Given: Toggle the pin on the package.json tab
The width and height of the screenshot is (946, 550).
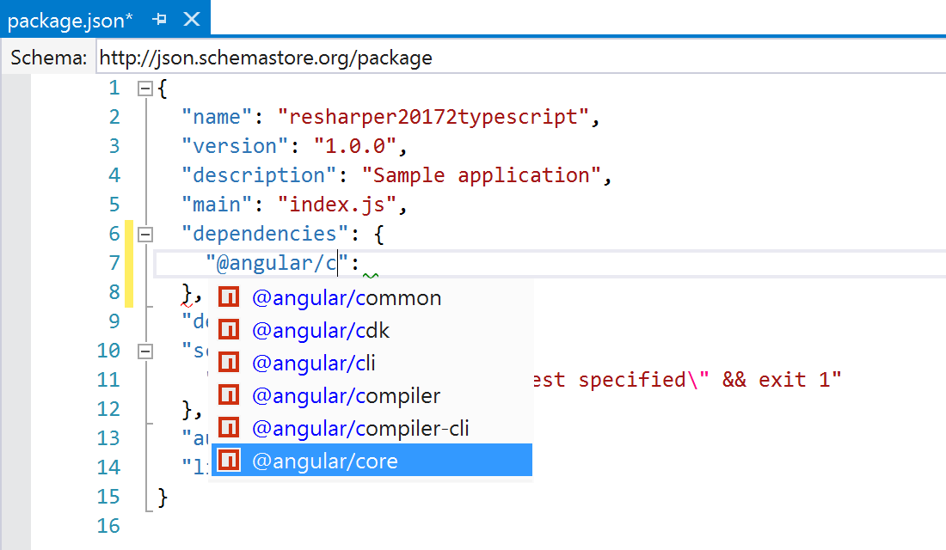Looking at the screenshot, I should tap(160, 19).
